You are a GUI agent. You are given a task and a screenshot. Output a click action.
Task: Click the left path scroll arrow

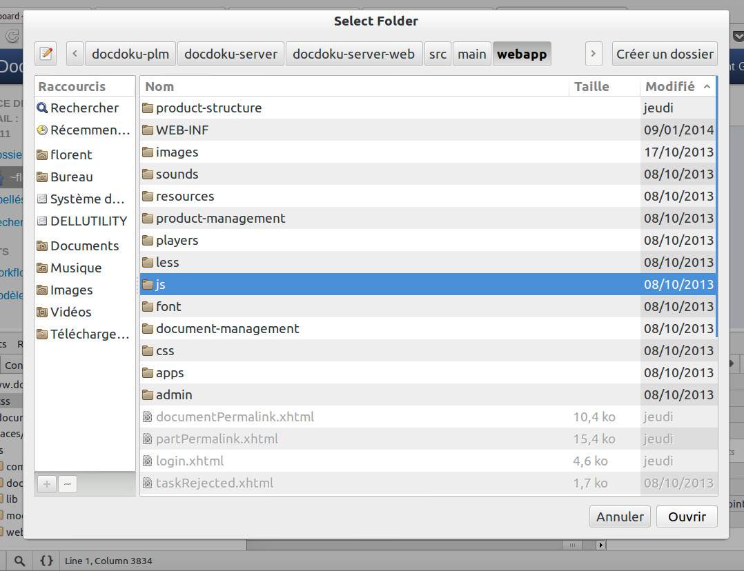point(75,54)
